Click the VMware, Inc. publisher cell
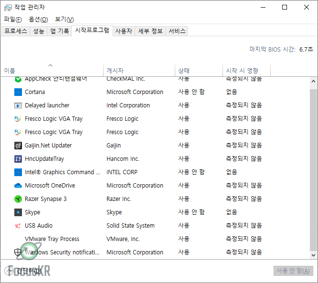 click(x=123, y=239)
